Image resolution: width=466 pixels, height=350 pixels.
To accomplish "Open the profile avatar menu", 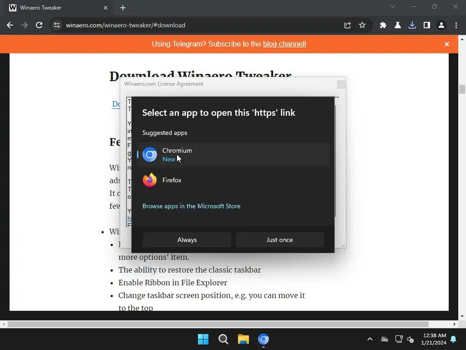I will pos(441,26).
